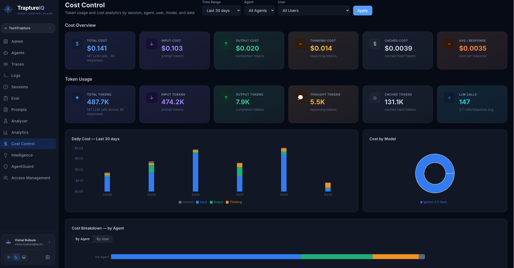The image size is (514, 268).
Task: Collapse the sidebar with panel toggle
Action: coord(48,257)
